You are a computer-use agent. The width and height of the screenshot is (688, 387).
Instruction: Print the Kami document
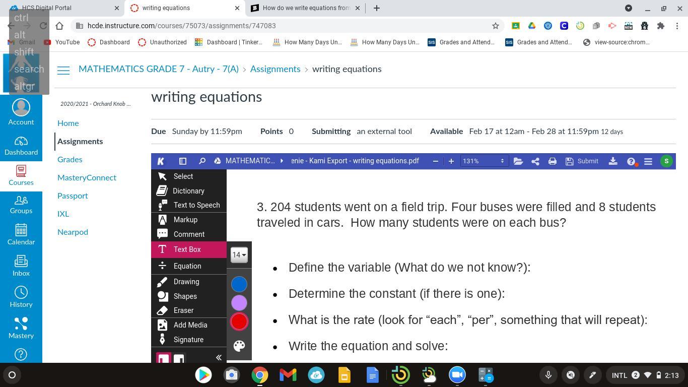tap(553, 161)
